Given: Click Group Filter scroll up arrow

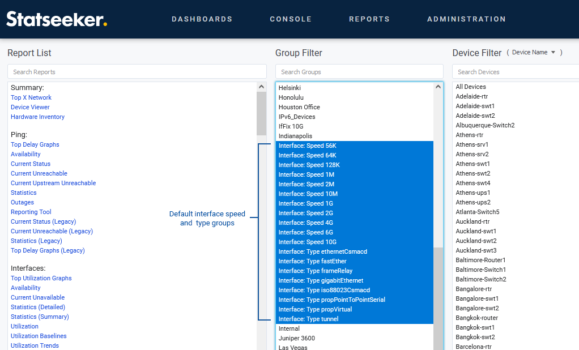Looking at the screenshot, I should 438,87.
